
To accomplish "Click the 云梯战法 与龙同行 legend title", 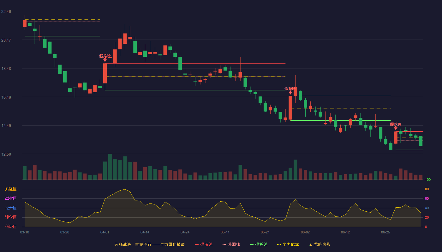I will [x=133, y=244].
